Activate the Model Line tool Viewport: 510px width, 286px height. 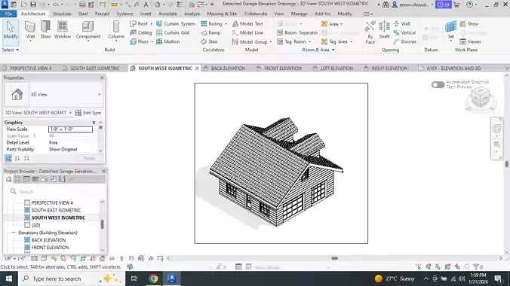pyautogui.click(x=247, y=33)
